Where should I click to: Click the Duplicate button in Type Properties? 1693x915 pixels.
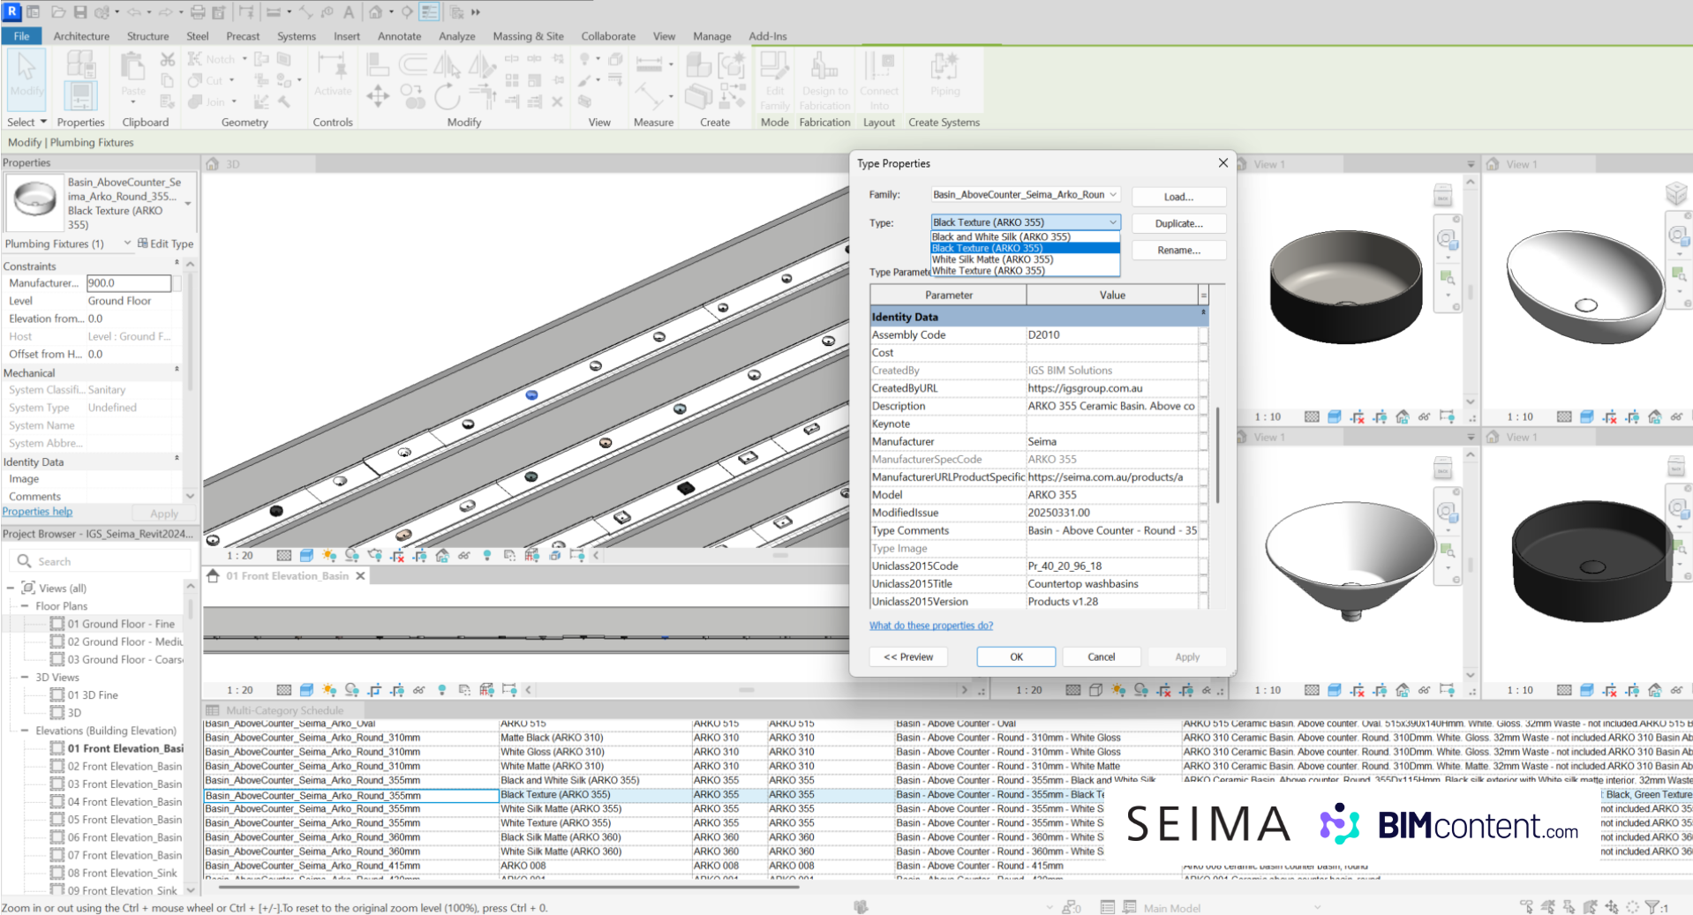[1178, 223]
